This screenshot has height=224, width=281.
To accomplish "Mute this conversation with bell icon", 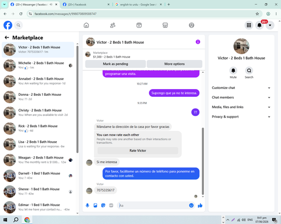I will (233, 71).
